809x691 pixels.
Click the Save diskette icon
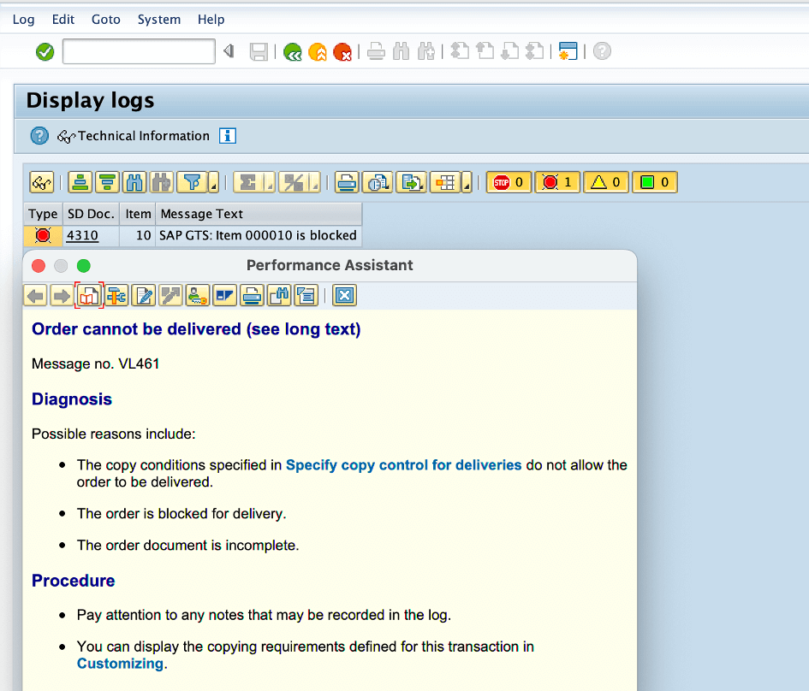click(x=259, y=51)
